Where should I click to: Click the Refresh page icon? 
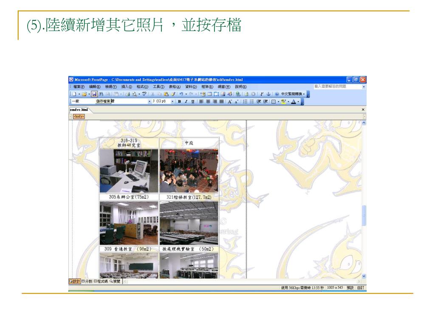tap(246, 94)
